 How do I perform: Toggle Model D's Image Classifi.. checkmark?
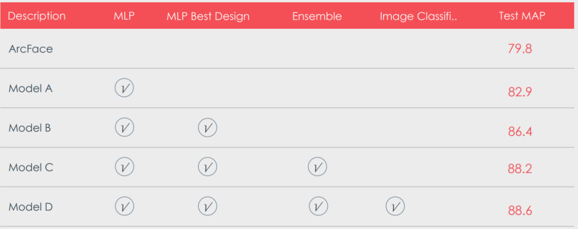click(x=395, y=206)
